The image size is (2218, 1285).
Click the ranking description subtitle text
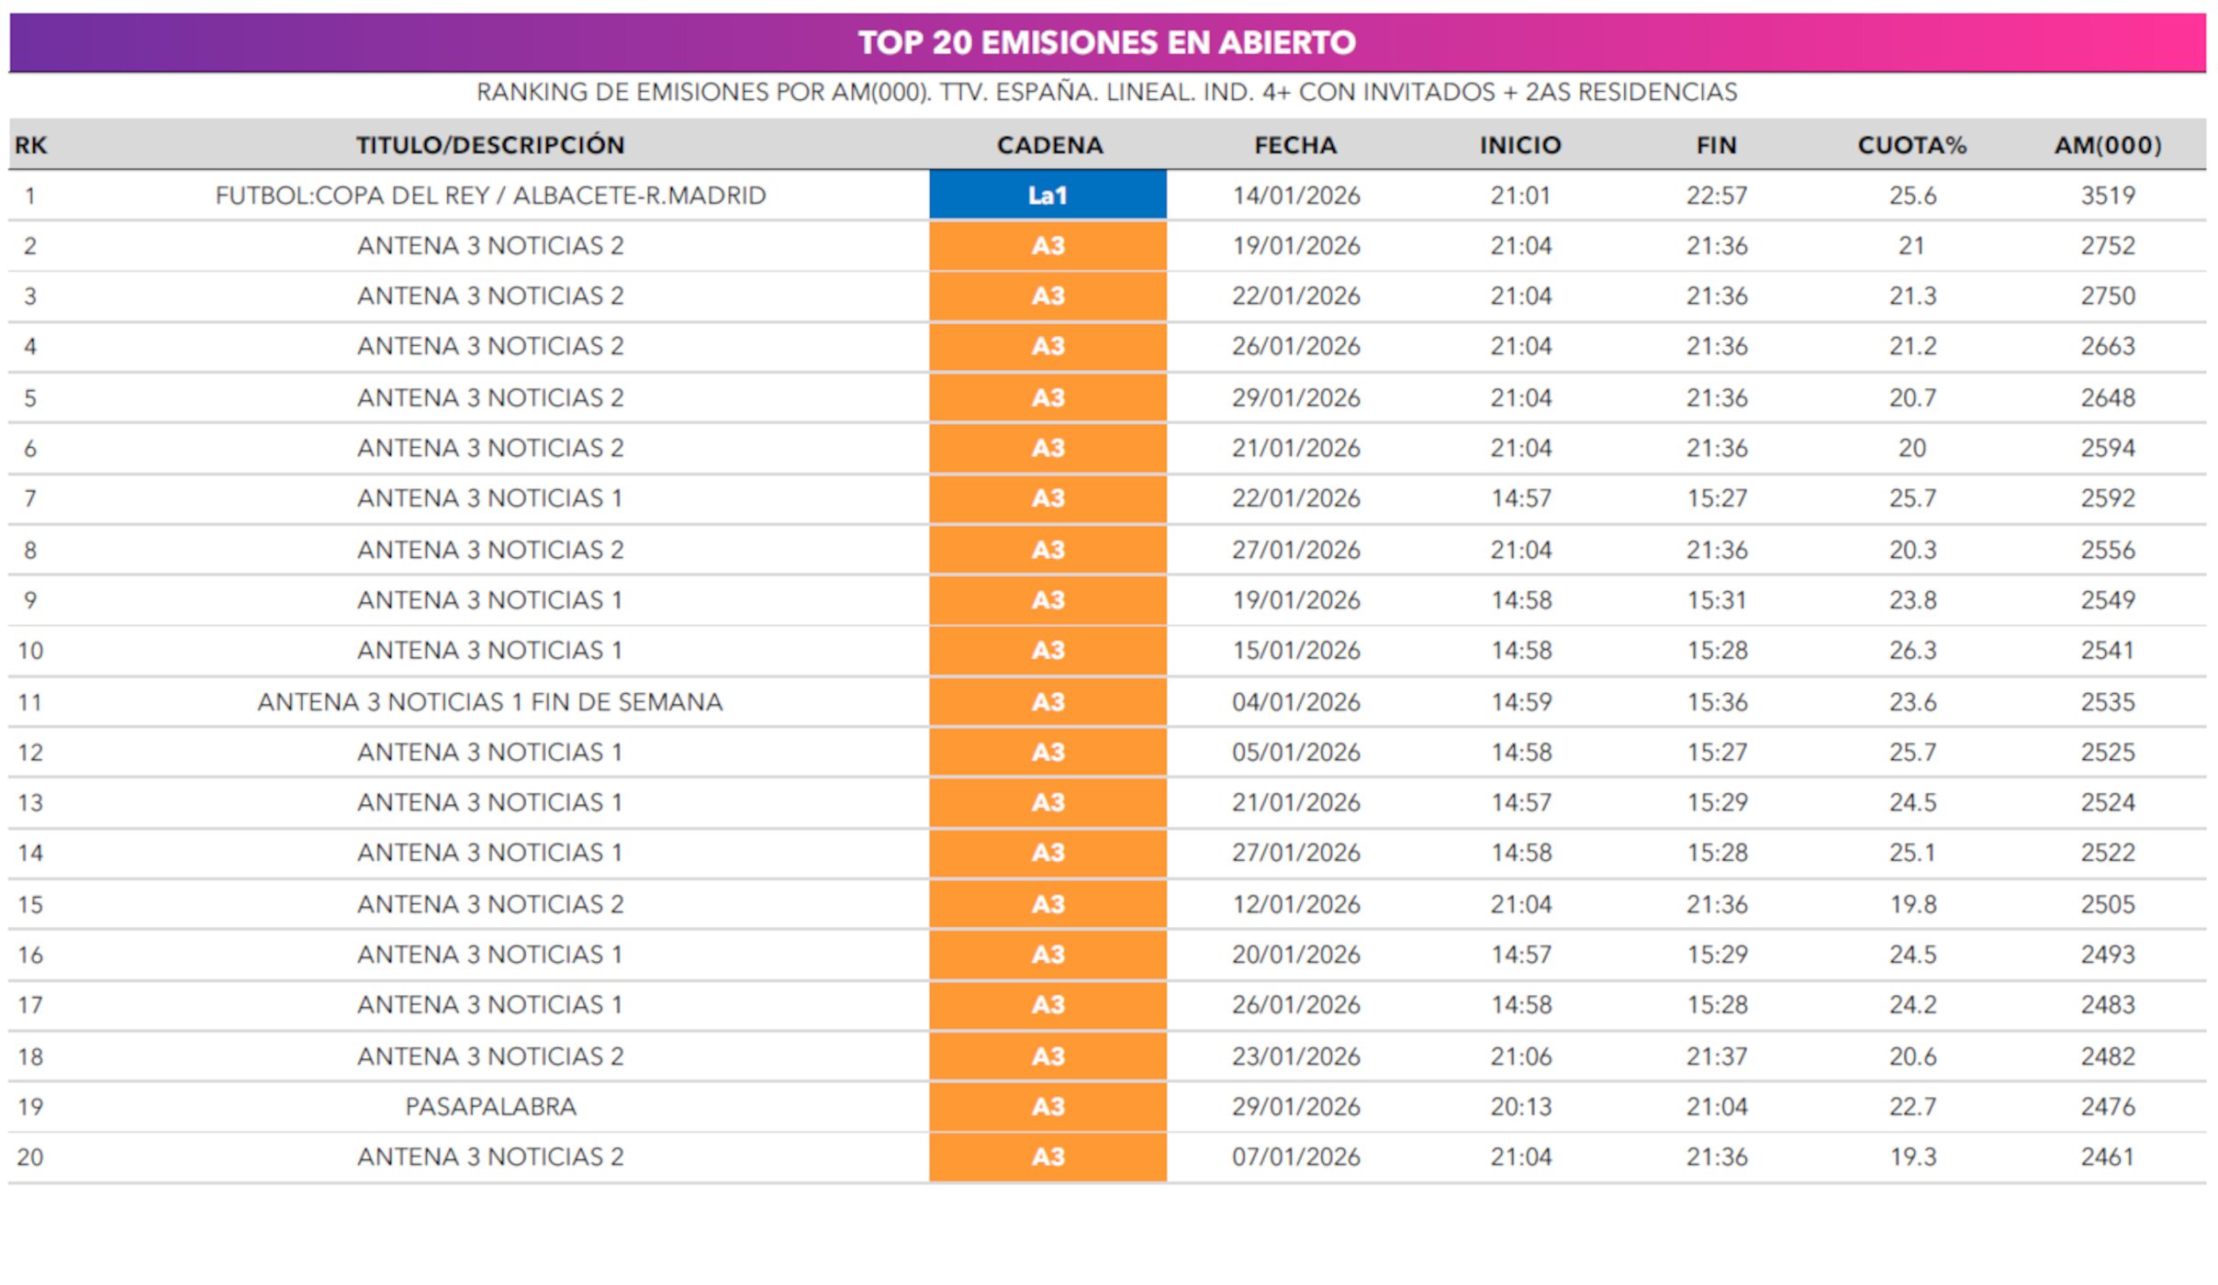point(1109,92)
